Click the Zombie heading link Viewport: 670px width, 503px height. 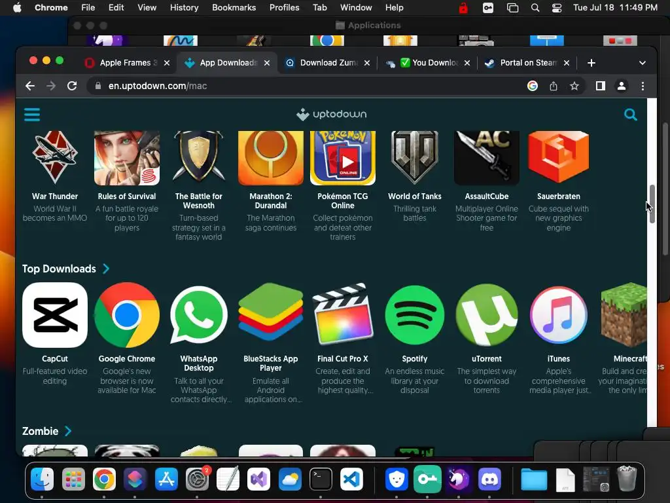tap(40, 431)
